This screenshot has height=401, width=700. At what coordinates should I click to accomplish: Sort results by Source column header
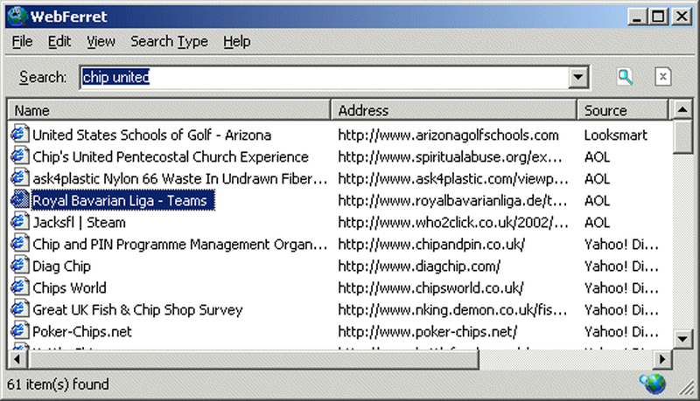coord(623,110)
